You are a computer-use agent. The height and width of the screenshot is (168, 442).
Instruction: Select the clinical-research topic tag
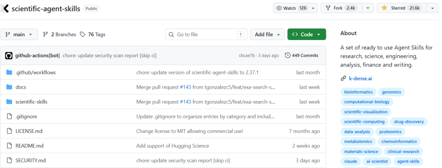(404, 151)
